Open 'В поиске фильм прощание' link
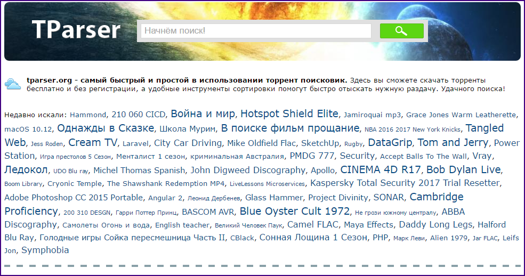This screenshot has height=276, width=525. pyautogui.click(x=290, y=128)
